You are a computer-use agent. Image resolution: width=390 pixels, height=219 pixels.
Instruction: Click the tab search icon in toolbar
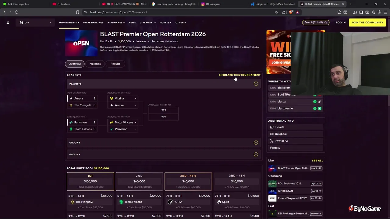[345, 12]
